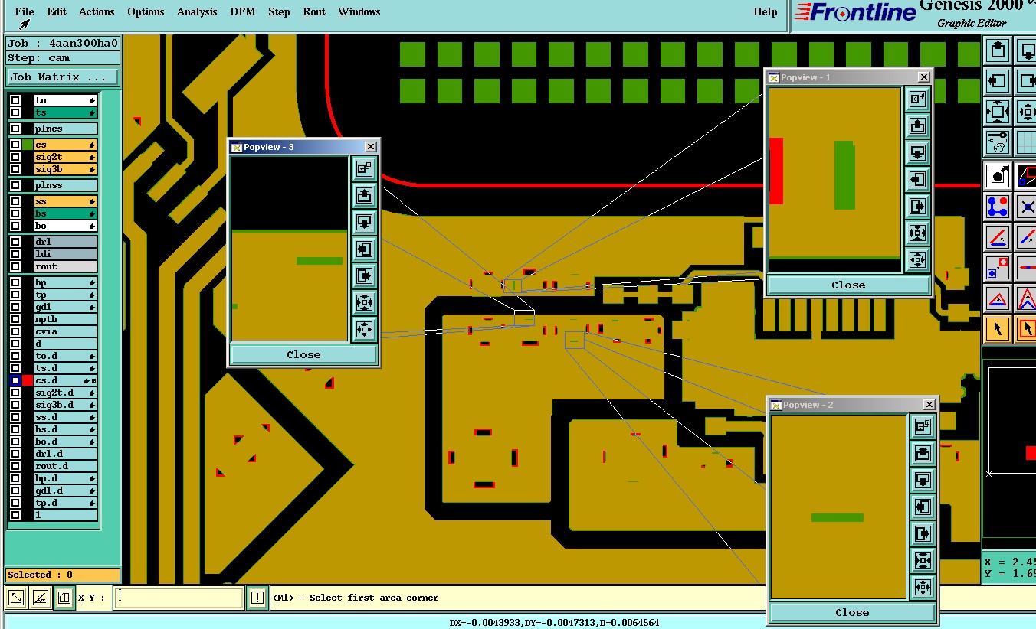The height and width of the screenshot is (629, 1036).
Task: Toggle the checkbox for layer cs
Action: click(15, 145)
